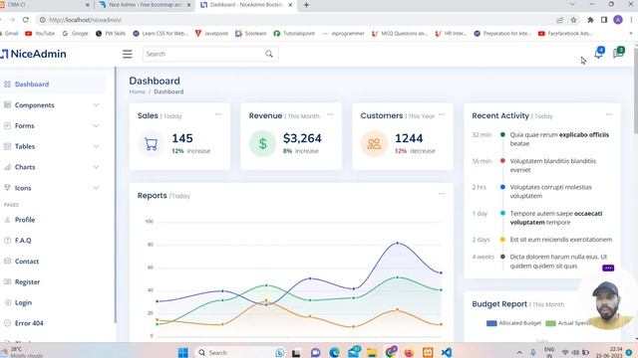Click the Sales shopping cart icon
Screen dimensions: 638x358
coord(151,143)
